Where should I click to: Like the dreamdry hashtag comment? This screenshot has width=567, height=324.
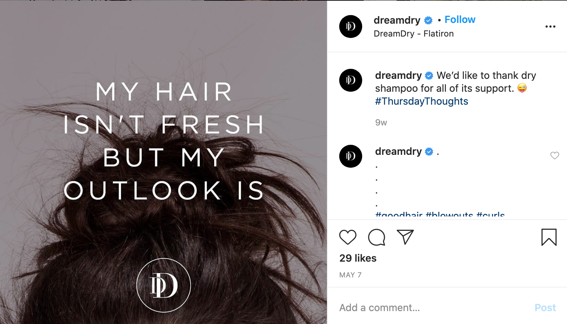[555, 155]
